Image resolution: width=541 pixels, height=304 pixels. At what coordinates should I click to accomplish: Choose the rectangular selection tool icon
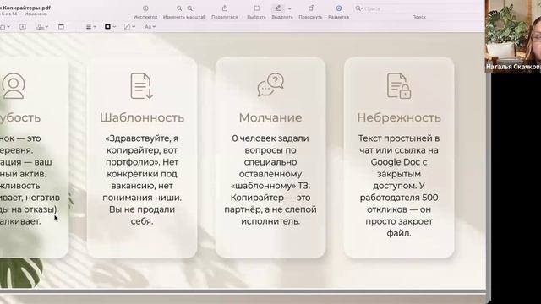click(257, 8)
